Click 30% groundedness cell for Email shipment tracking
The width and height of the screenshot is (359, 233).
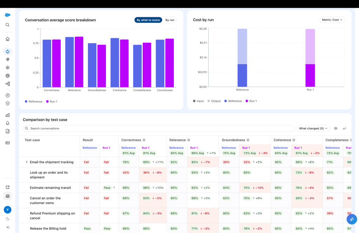pyautogui.click(x=226, y=162)
